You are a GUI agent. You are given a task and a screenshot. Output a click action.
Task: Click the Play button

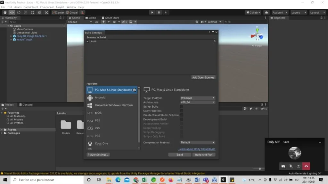152,12
